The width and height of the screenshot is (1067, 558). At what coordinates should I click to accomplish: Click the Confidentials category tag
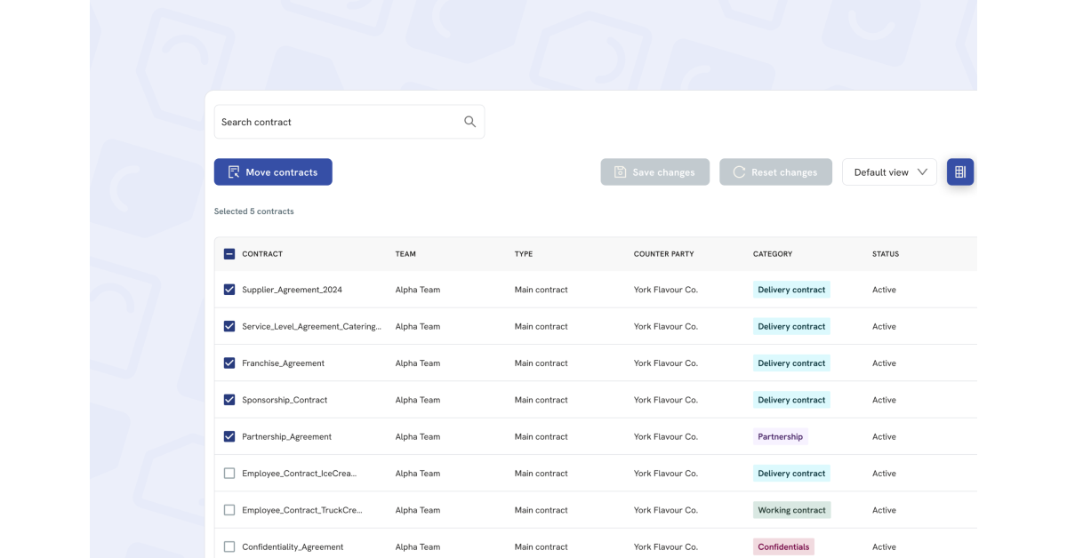(x=782, y=547)
